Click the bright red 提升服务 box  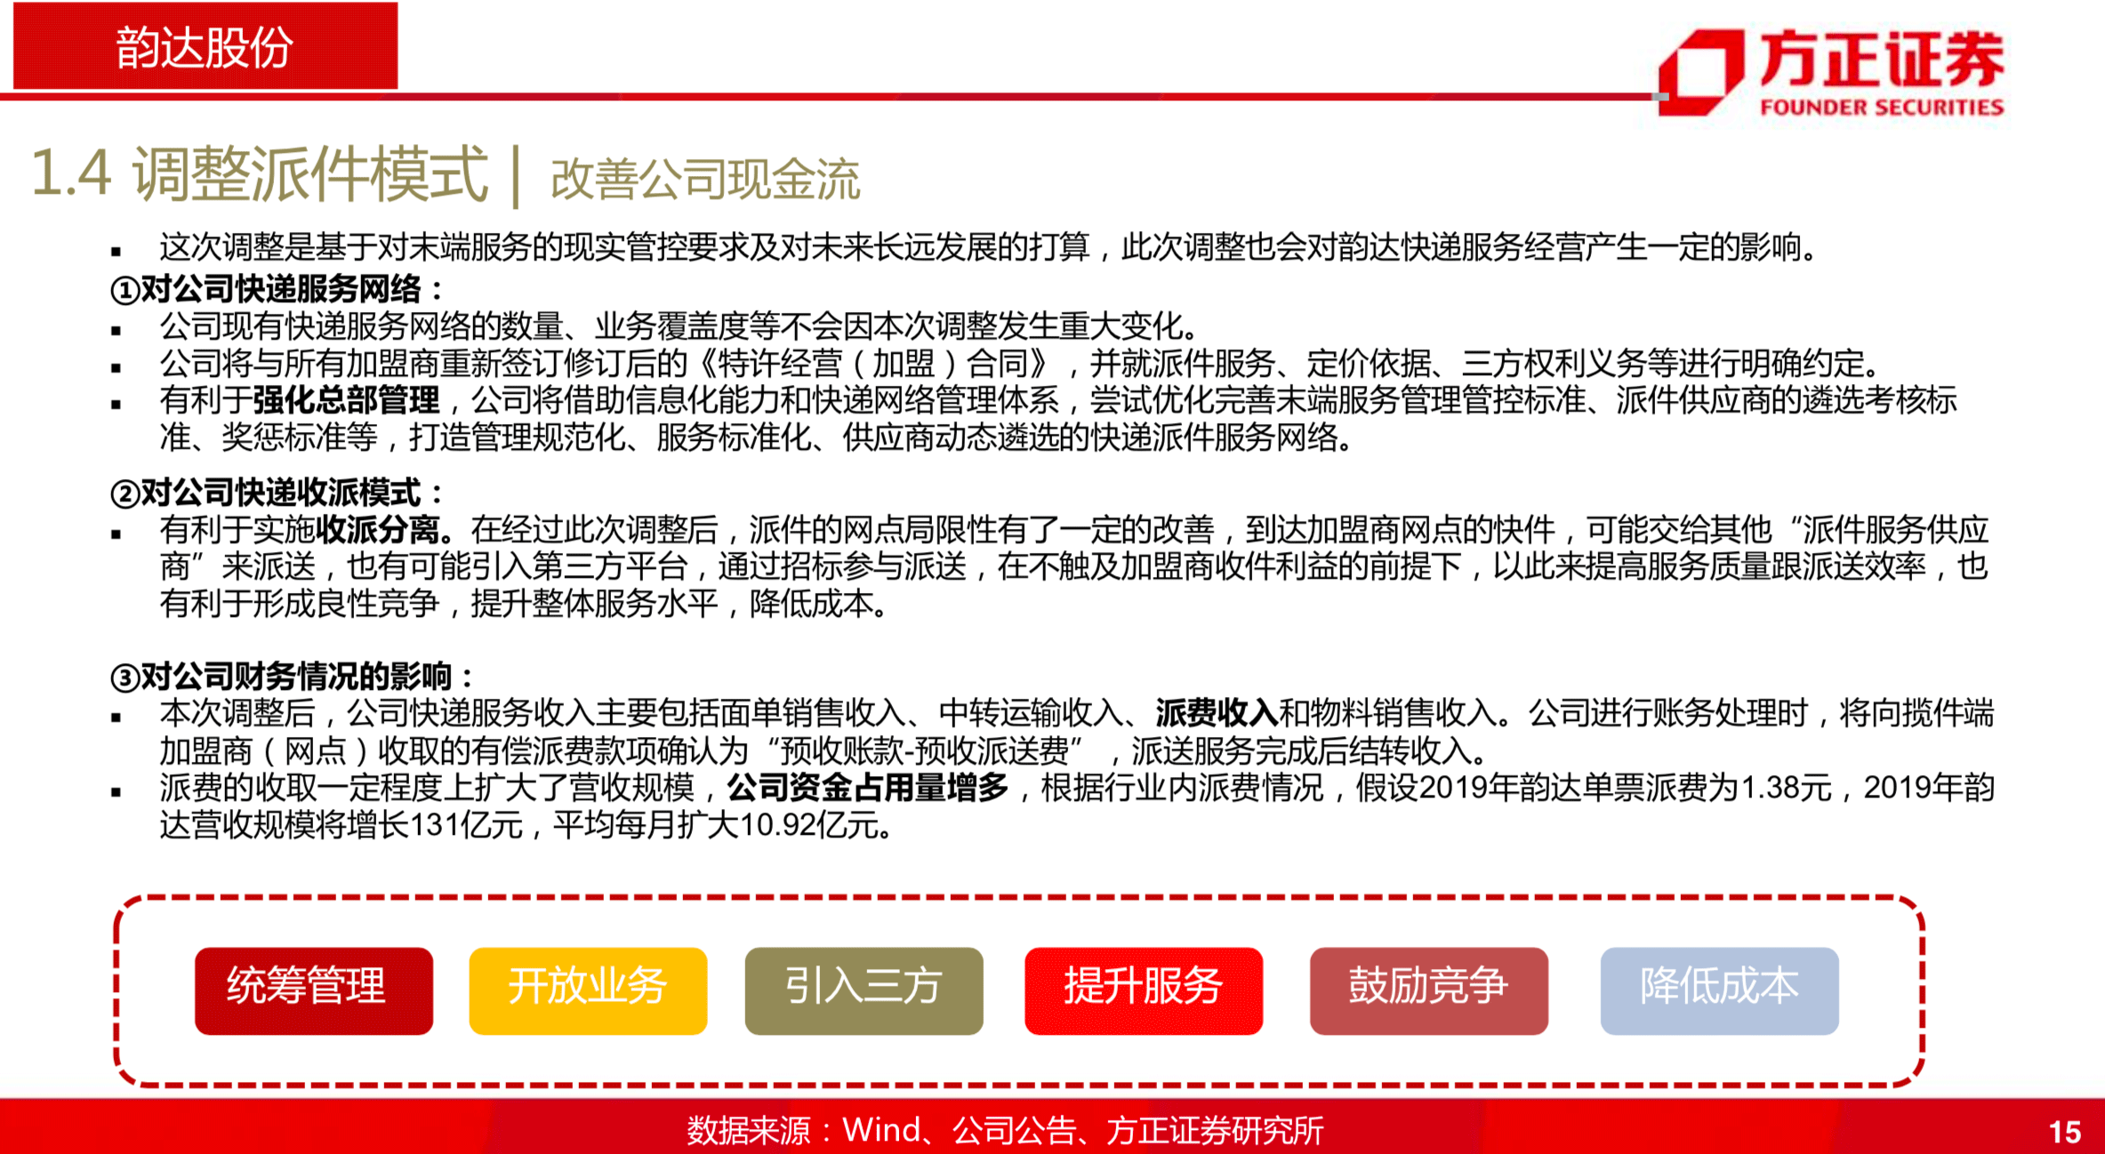[1144, 990]
